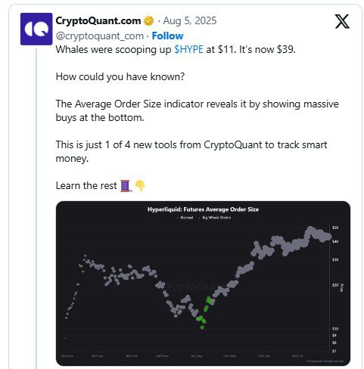Click the Hyperliquid Futures Average Order Size title
This screenshot has height=369, width=364.
coord(204,209)
